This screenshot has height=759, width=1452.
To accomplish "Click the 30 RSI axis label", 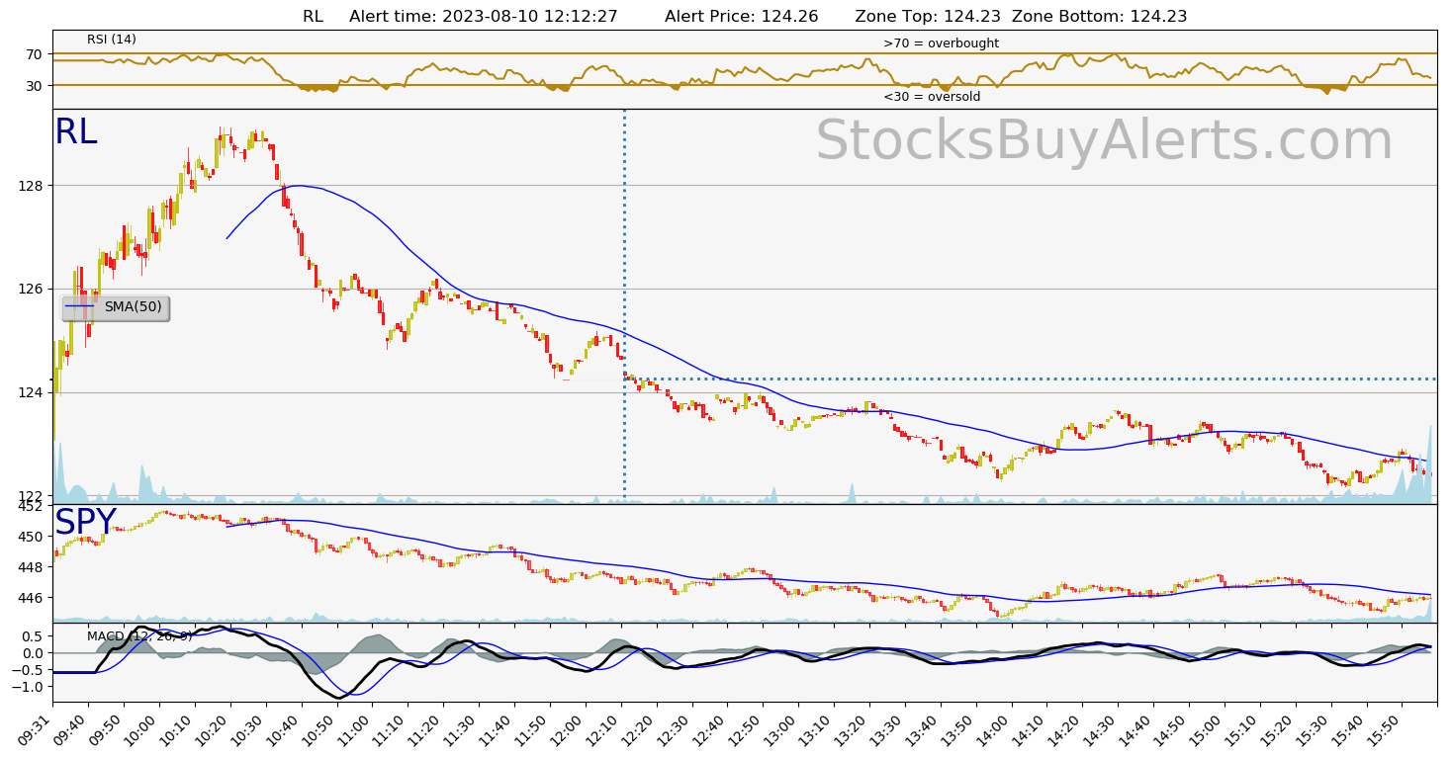I will point(37,86).
